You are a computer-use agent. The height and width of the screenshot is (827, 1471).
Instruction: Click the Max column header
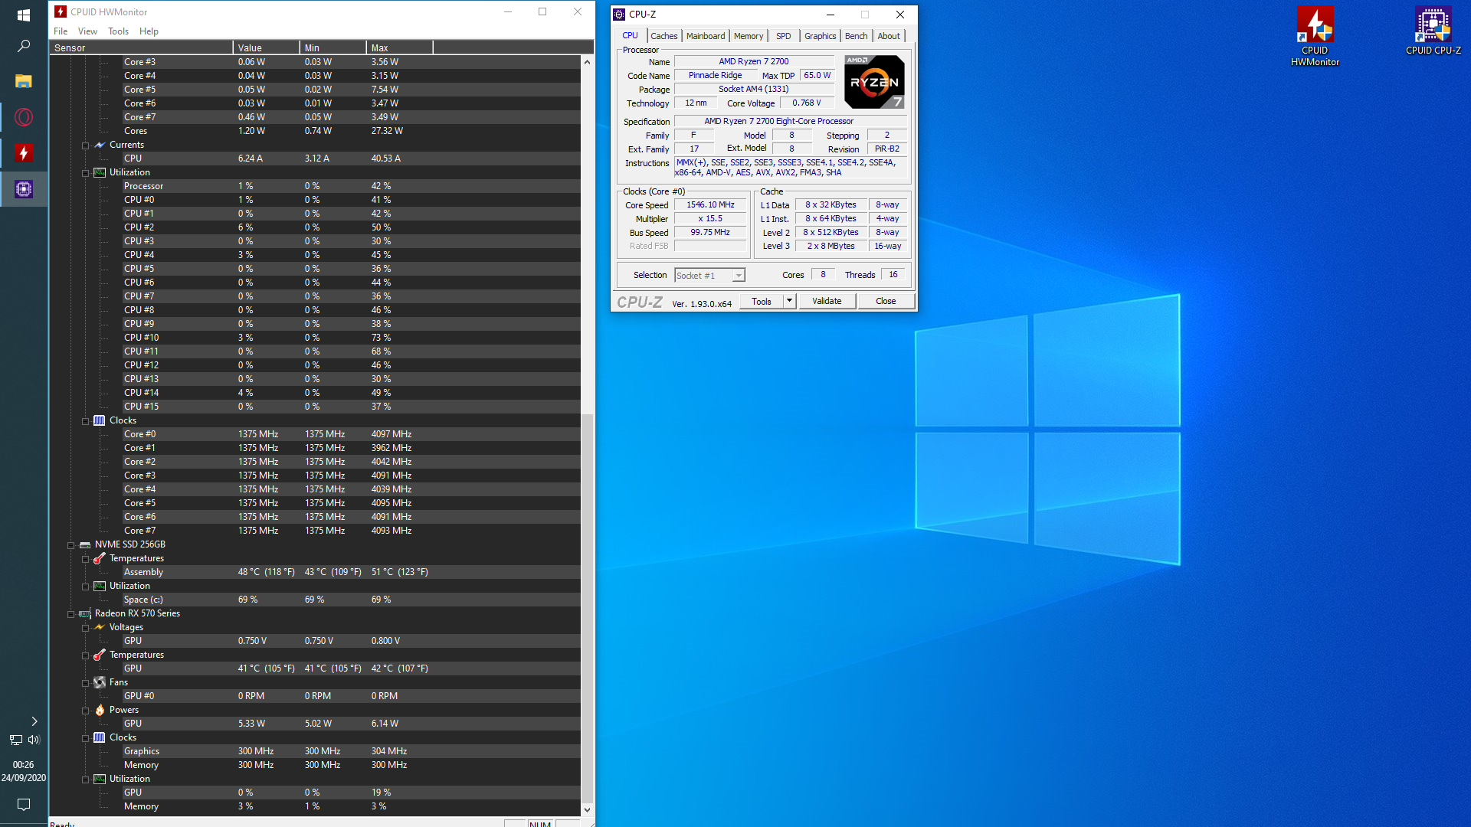click(399, 47)
